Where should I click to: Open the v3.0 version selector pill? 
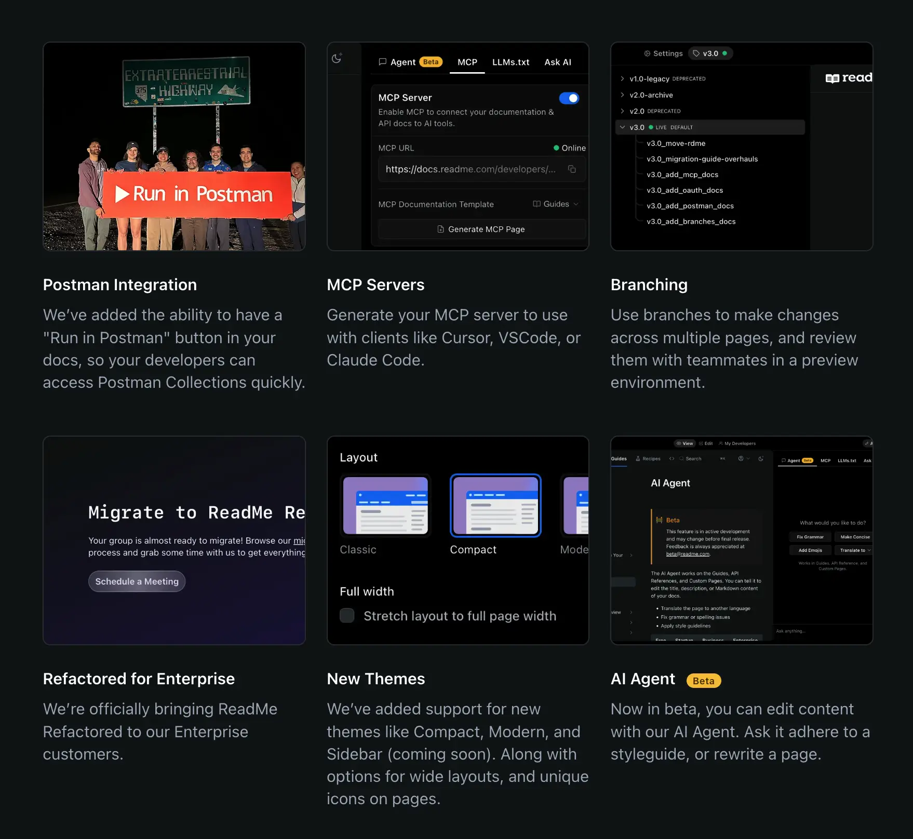pyautogui.click(x=710, y=53)
